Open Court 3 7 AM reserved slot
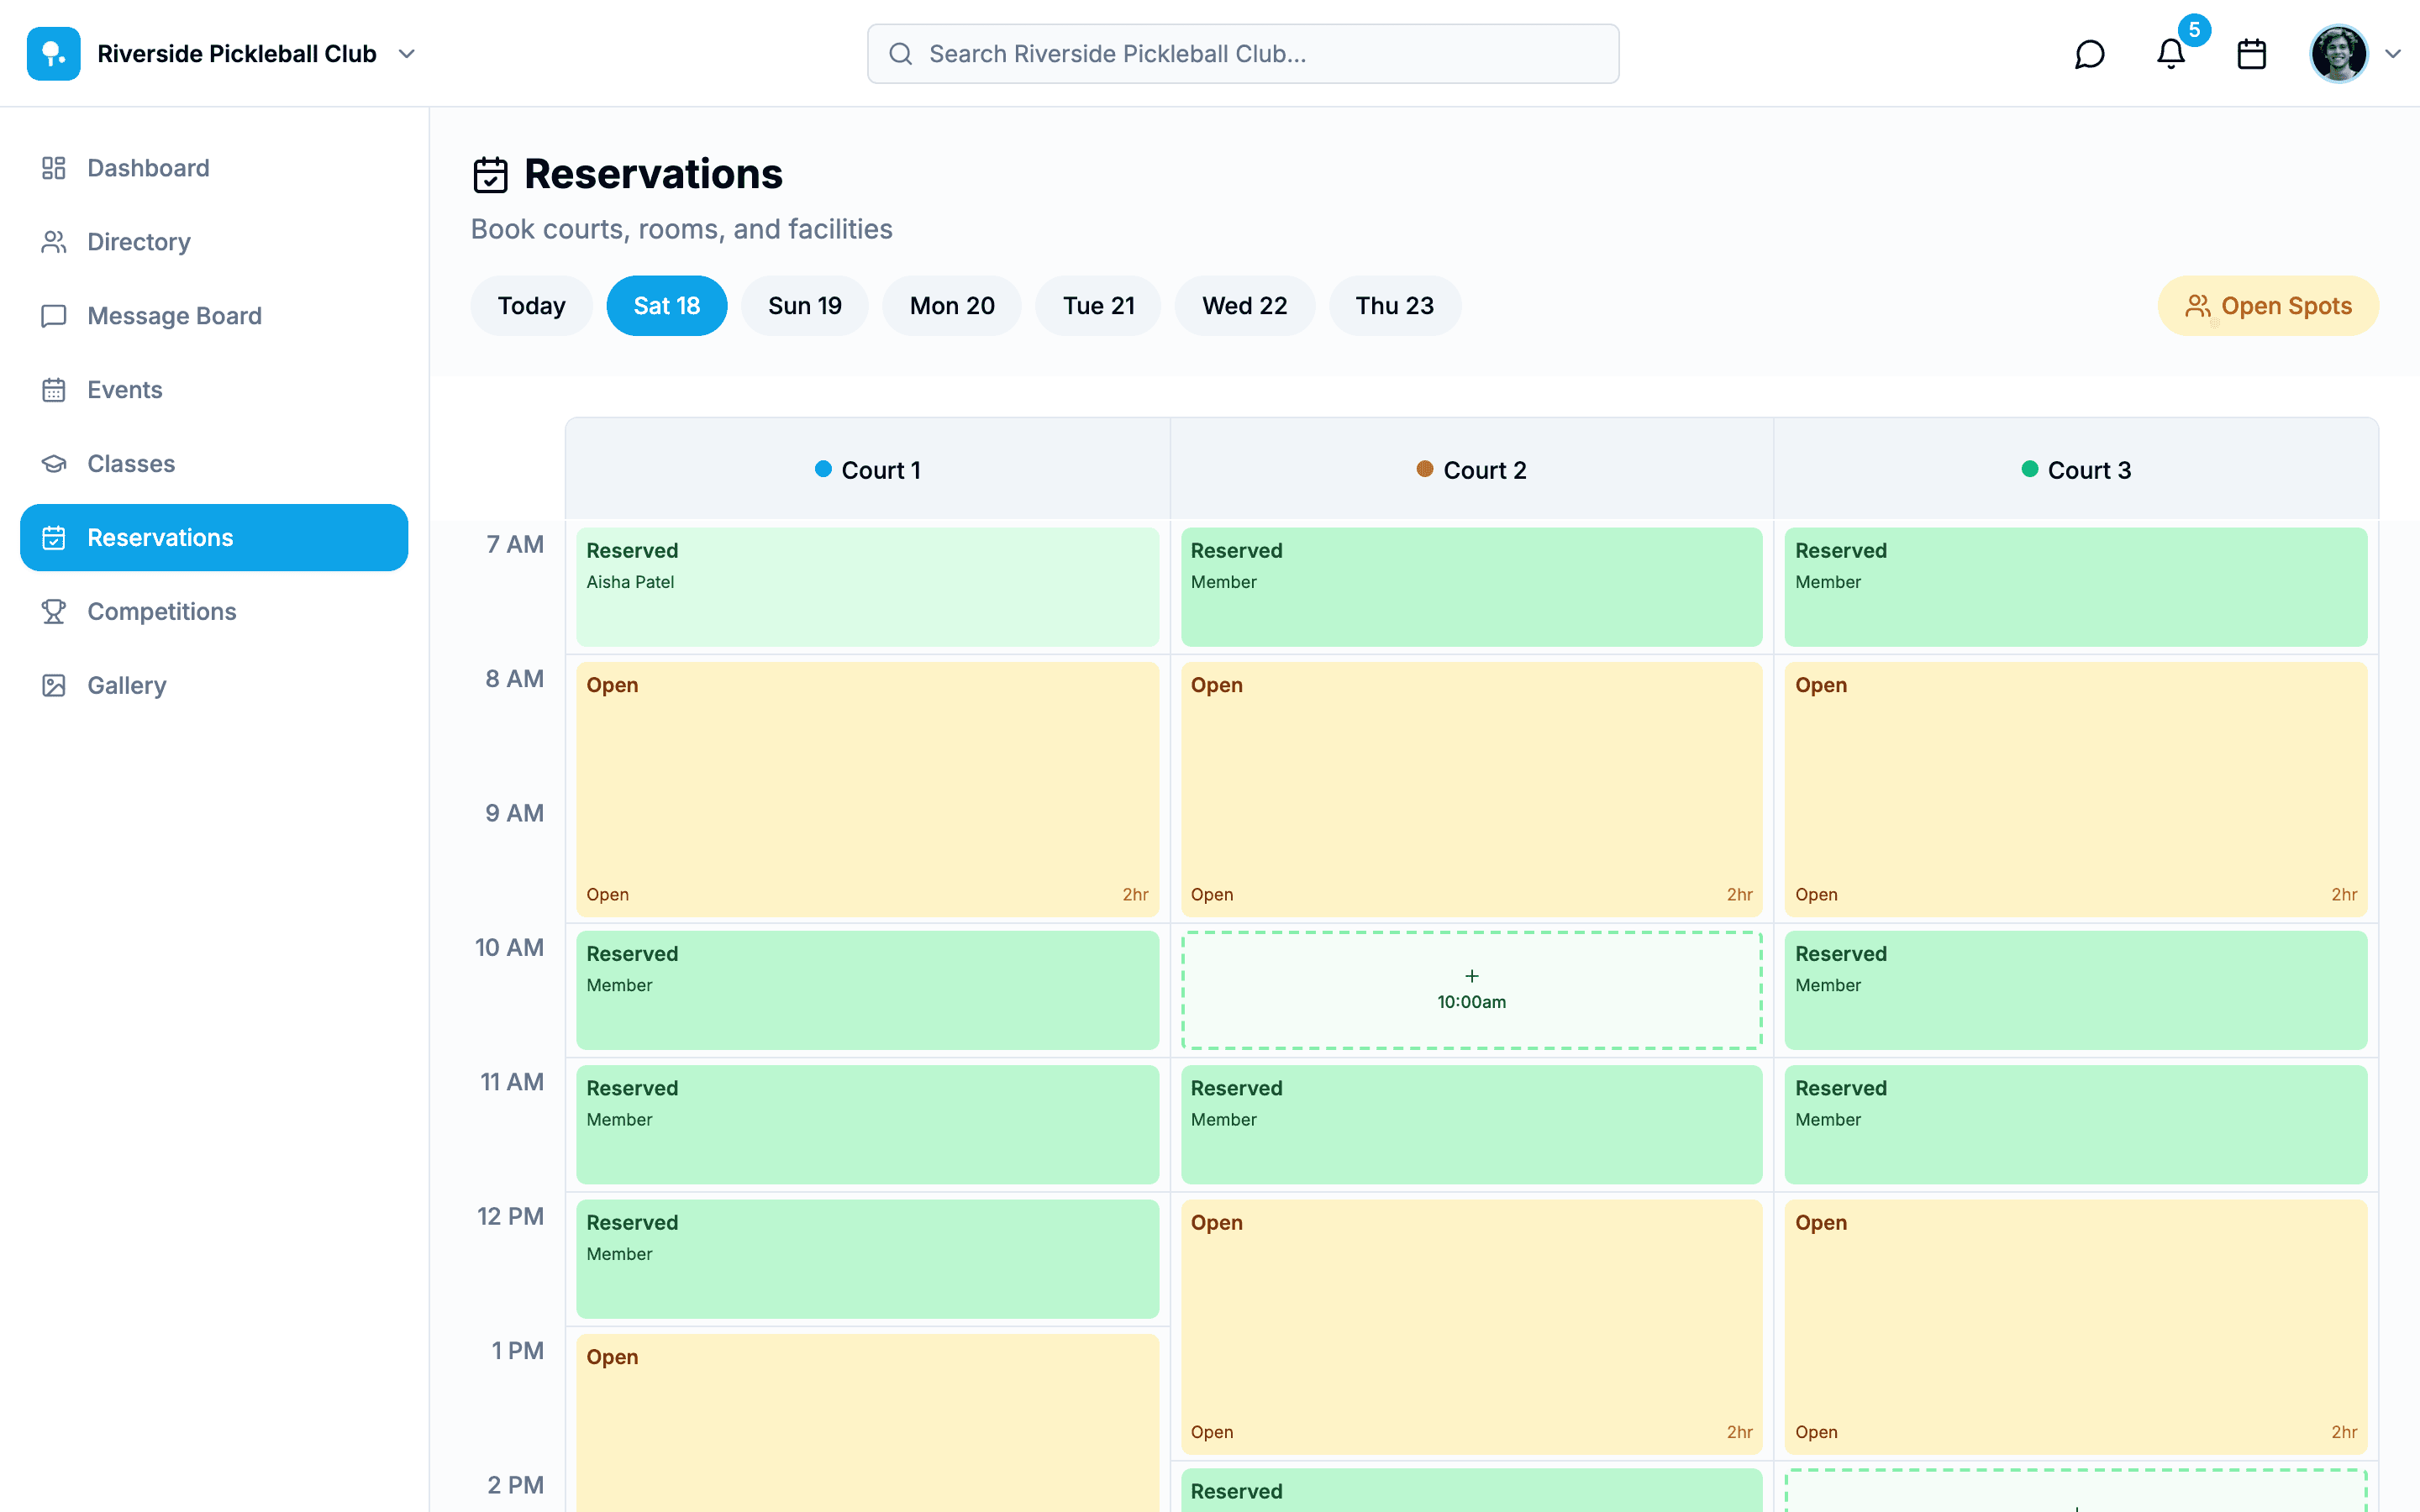This screenshot has height=1512, width=2420. (2076, 587)
